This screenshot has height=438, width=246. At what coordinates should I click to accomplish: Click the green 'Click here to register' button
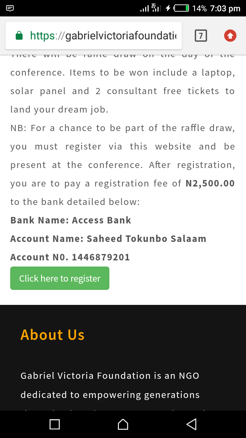coord(60,278)
